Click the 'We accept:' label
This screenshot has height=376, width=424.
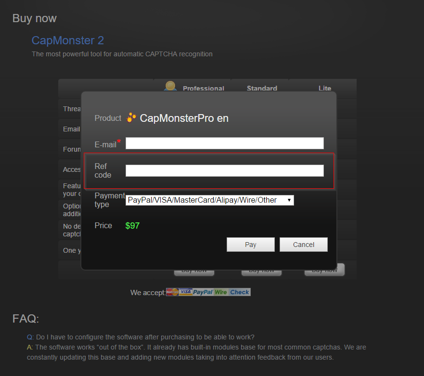click(x=148, y=292)
